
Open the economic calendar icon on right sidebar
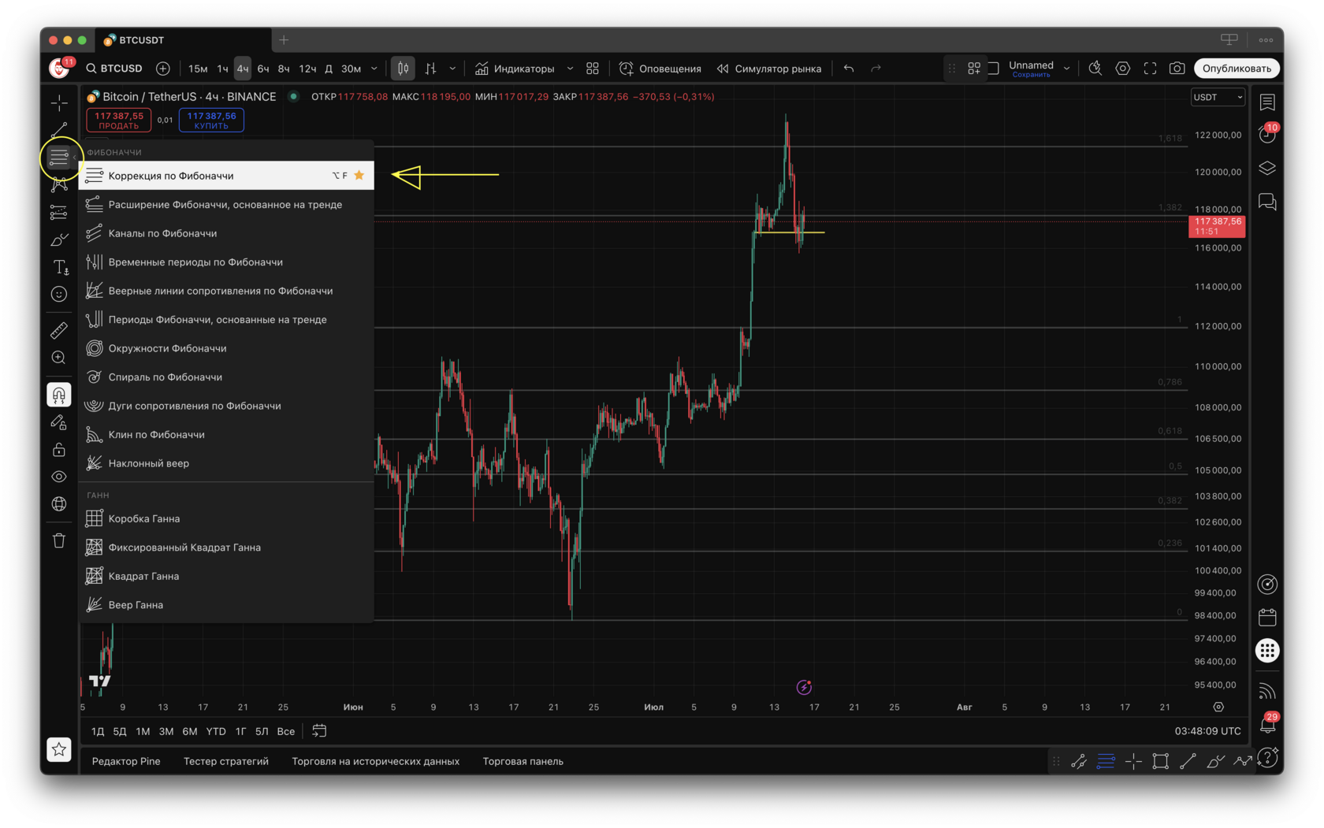(1267, 618)
